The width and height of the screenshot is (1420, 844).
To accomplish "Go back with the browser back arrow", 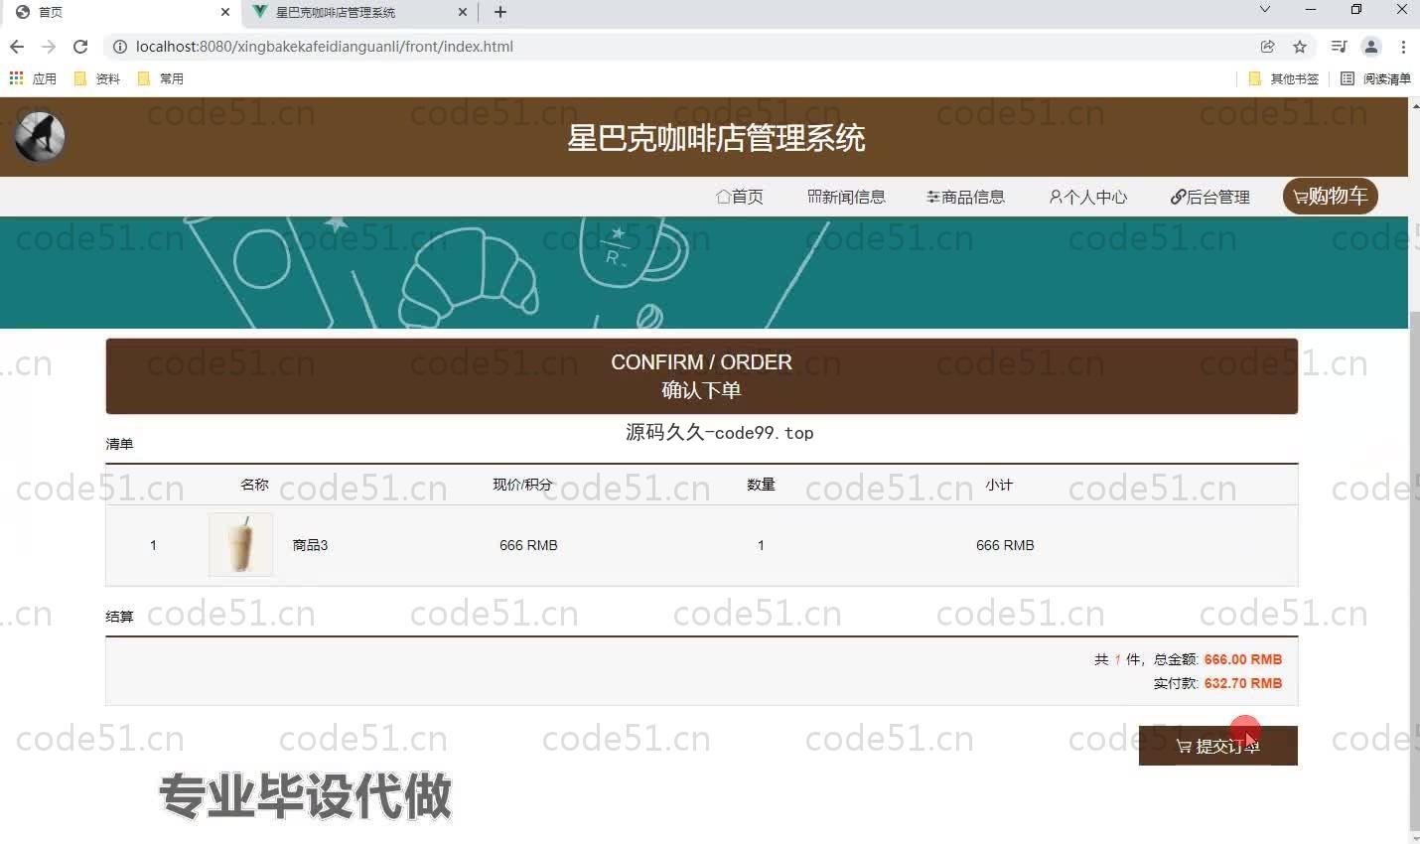I will click(17, 47).
